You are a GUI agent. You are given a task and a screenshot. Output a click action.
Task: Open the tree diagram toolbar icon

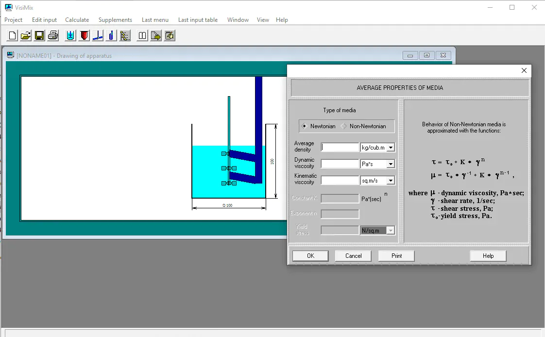coord(125,35)
